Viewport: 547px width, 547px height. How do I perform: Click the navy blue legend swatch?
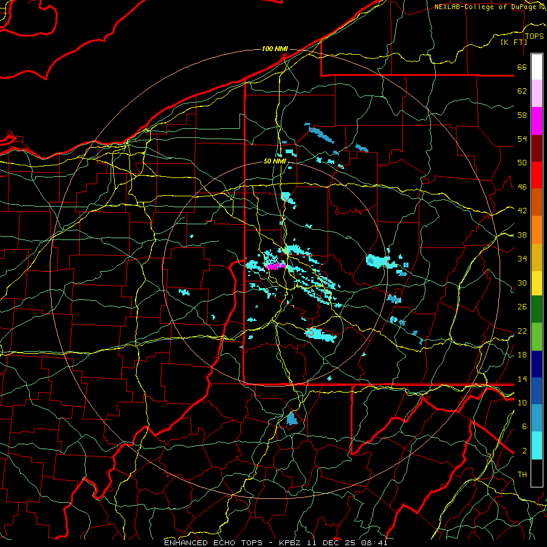click(x=537, y=364)
